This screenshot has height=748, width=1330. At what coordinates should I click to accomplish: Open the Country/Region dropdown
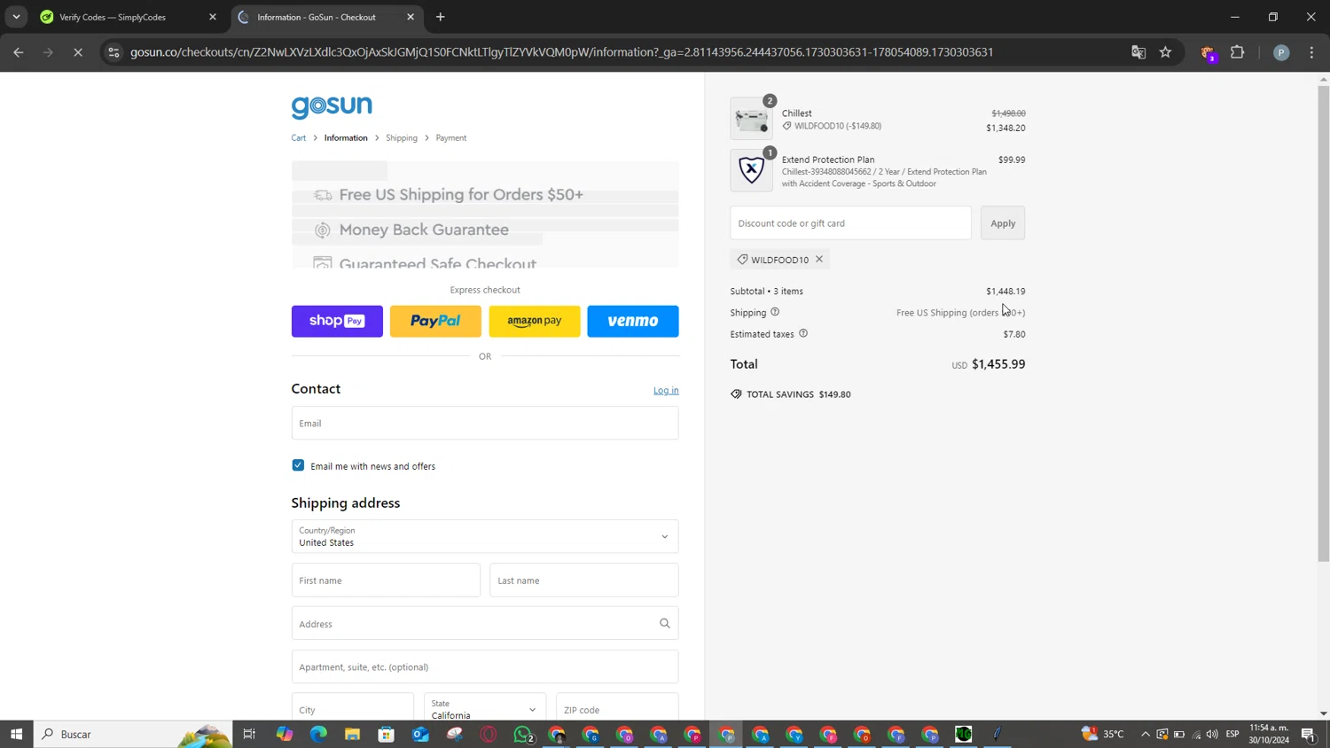485,536
